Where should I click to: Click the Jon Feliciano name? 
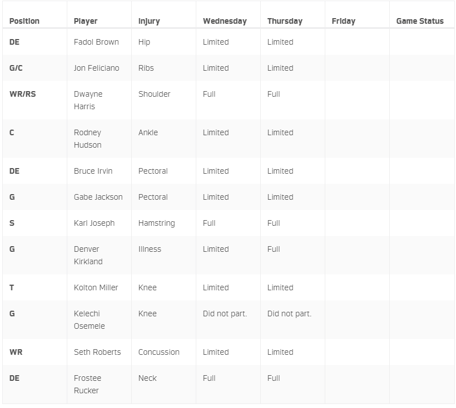tap(97, 68)
